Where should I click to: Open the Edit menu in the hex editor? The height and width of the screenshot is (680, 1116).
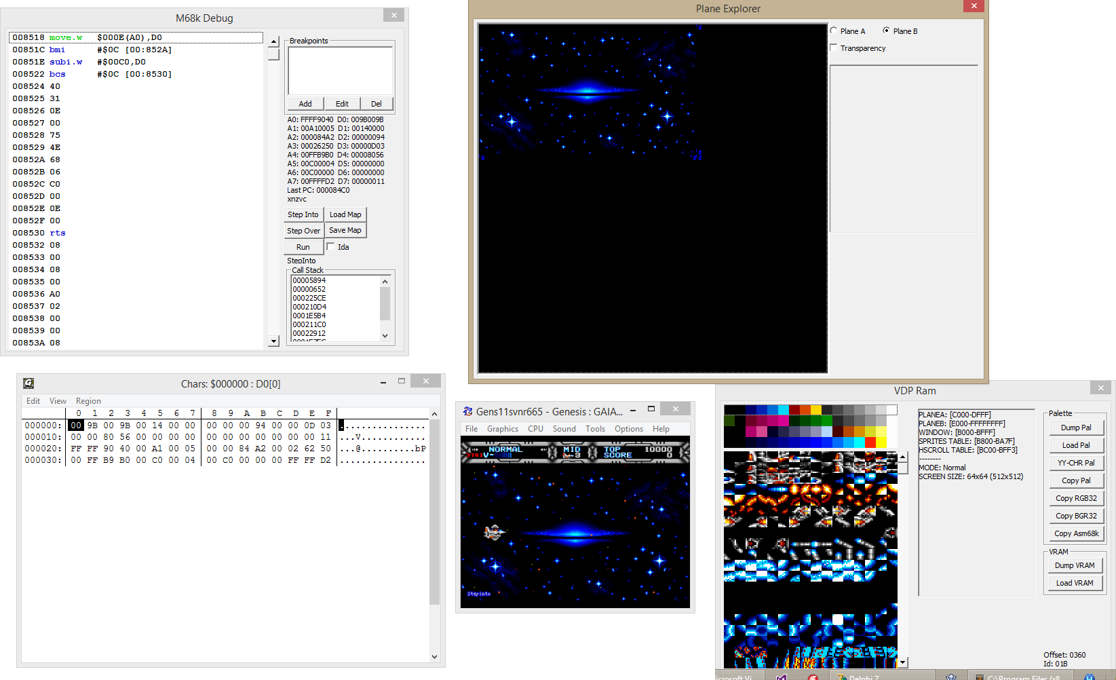click(x=33, y=401)
